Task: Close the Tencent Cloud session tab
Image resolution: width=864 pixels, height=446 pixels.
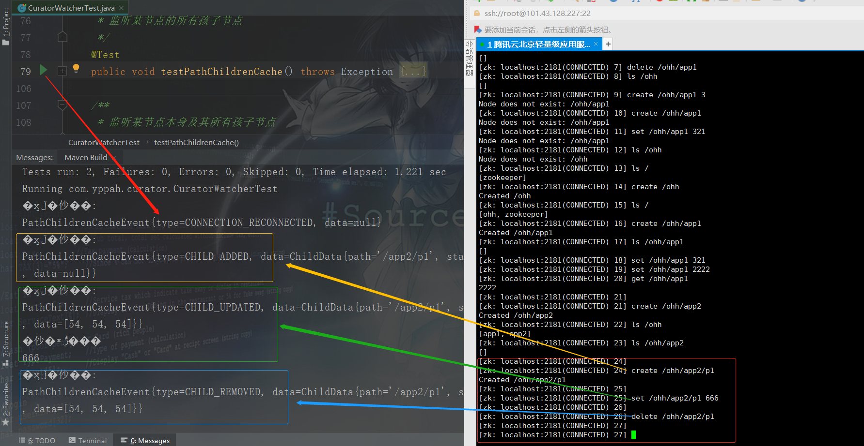Action: coord(596,44)
